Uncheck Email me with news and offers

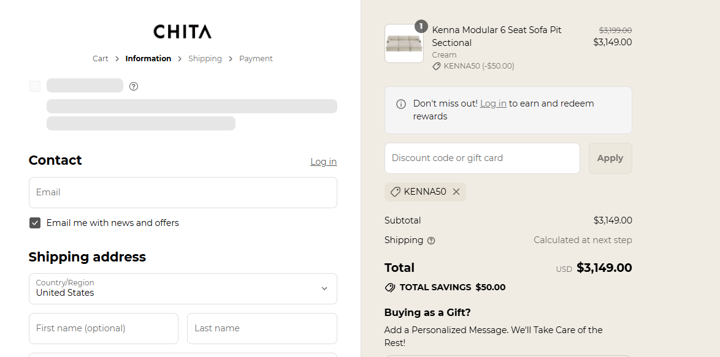click(35, 223)
